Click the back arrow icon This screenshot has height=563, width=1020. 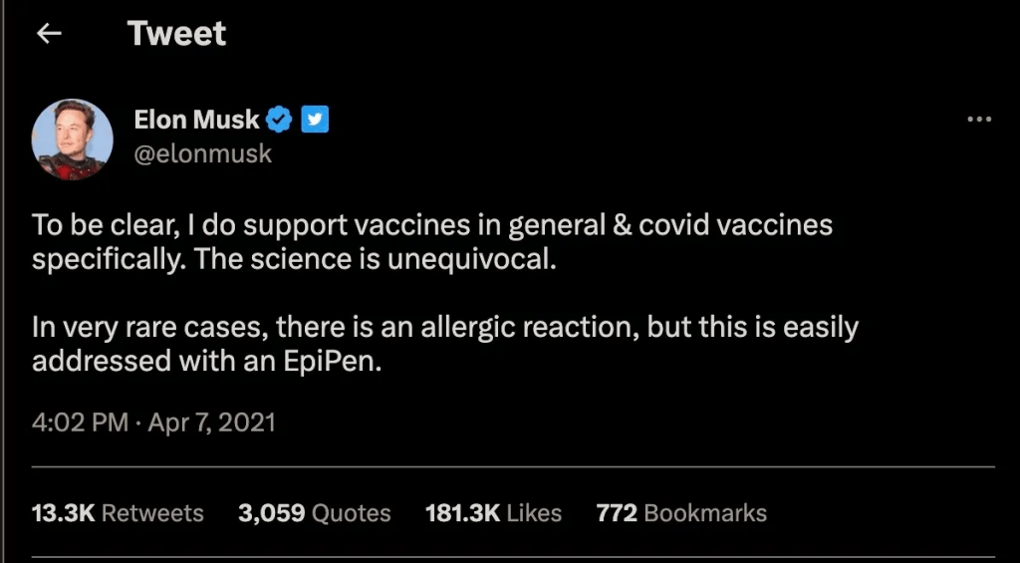coord(49,35)
